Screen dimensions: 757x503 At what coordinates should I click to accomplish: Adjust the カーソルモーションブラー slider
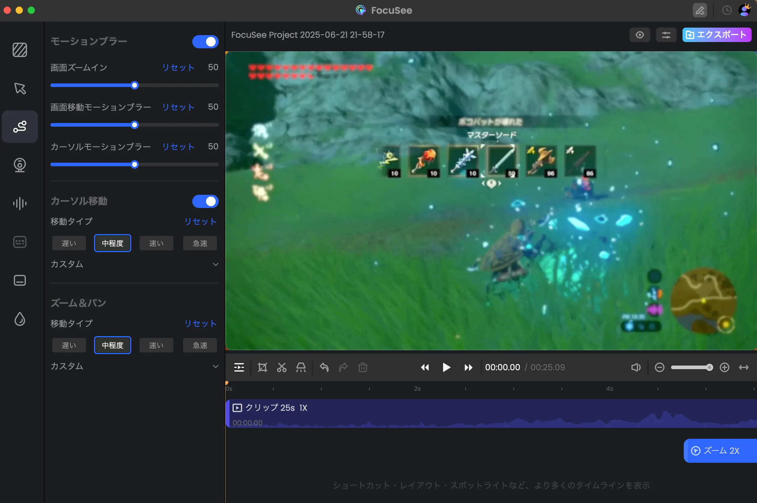pyautogui.click(x=135, y=164)
